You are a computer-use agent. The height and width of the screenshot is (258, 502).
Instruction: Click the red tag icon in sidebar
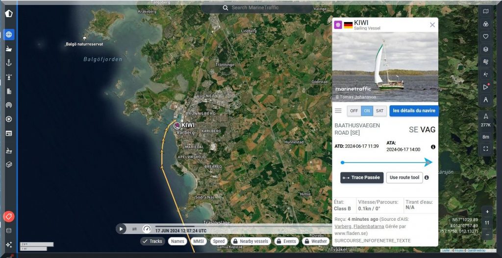(x=8, y=216)
